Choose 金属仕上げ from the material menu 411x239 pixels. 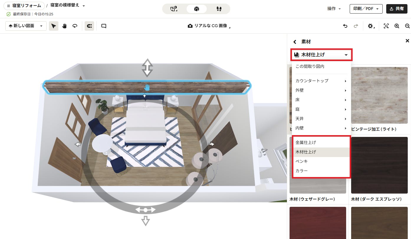pos(321,143)
